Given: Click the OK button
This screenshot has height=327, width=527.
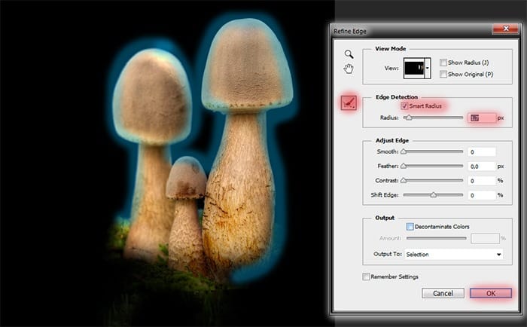Looking at the screenshot, I should [x=490, y=292].
